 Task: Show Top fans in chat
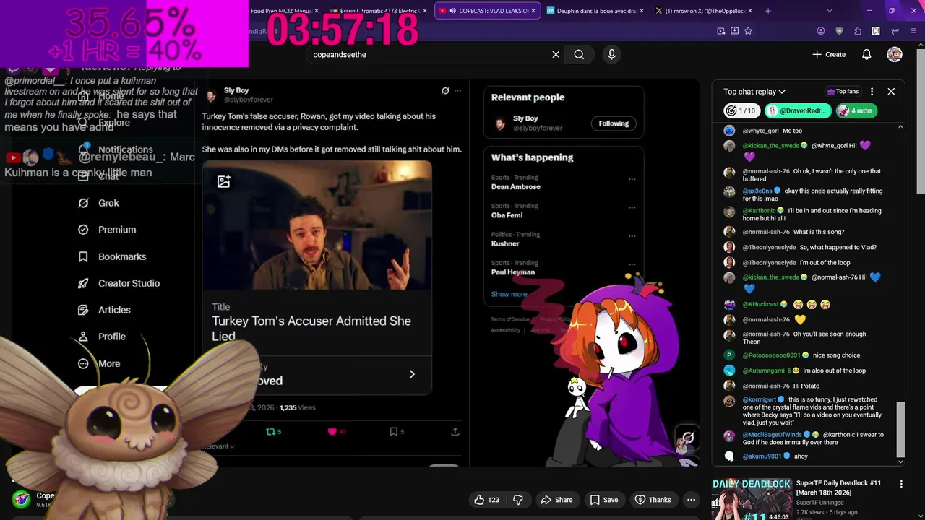(843, 92)
